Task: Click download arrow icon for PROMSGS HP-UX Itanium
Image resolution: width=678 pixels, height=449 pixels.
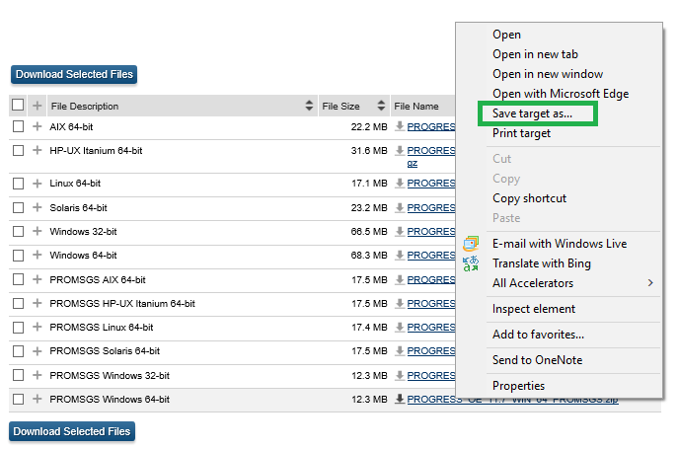Action: pyautogui.click(x=400, y=303)
